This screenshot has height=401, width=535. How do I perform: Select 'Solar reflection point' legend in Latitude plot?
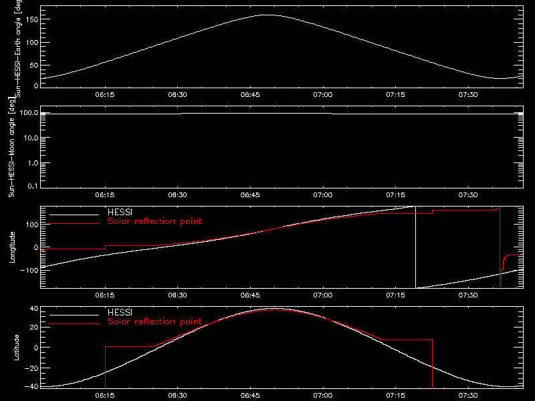(154, 321)
